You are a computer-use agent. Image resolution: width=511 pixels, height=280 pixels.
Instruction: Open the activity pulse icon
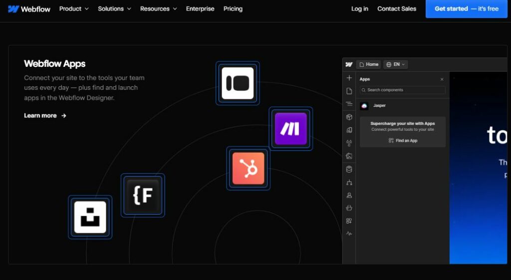point(349,234)
